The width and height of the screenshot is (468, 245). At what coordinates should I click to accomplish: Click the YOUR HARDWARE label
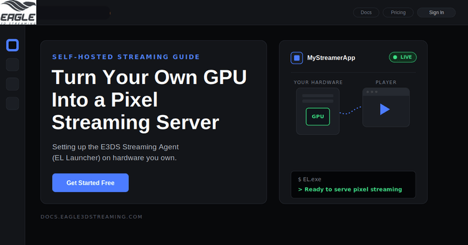318,82
